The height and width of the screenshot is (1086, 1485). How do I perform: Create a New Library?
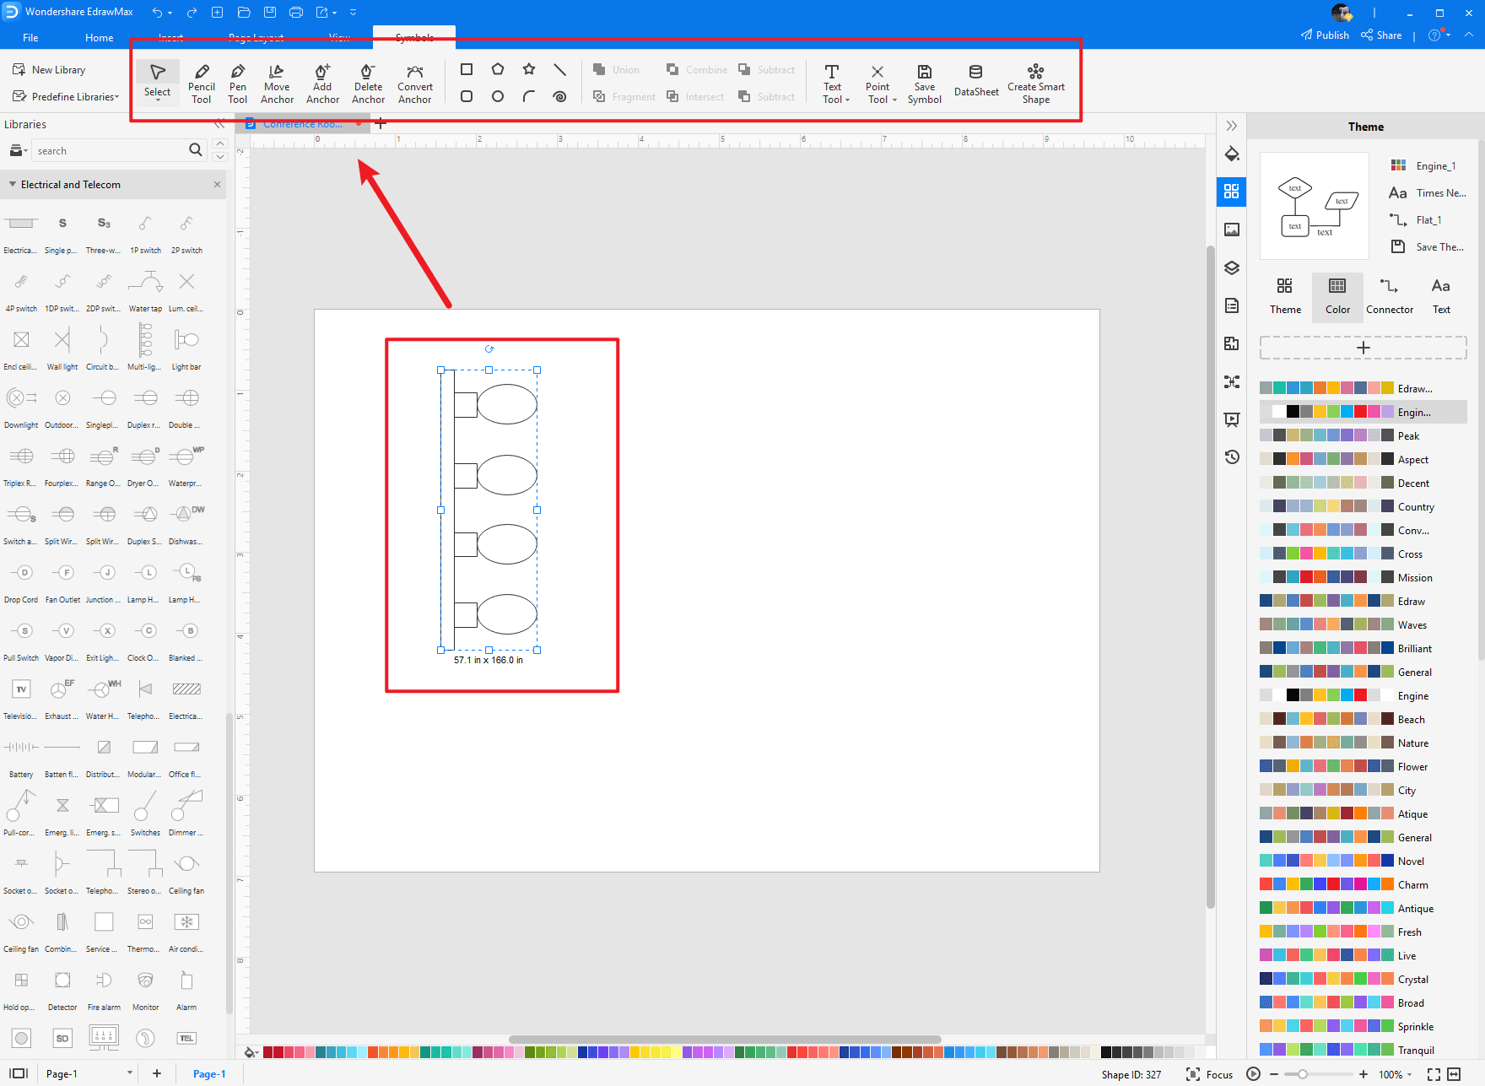(50, 70)
